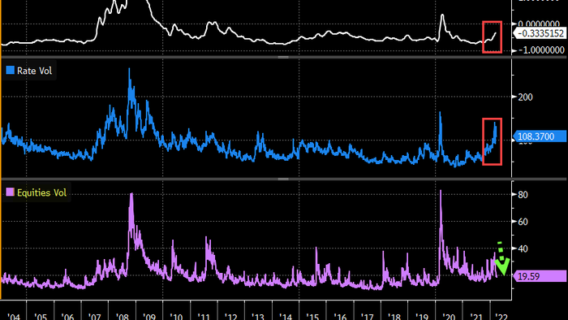
Task: Click the '22 year label on time axis
Action: tap(501, 317)
